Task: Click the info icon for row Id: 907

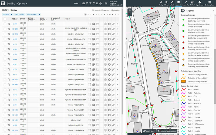Action: [109, 24]
